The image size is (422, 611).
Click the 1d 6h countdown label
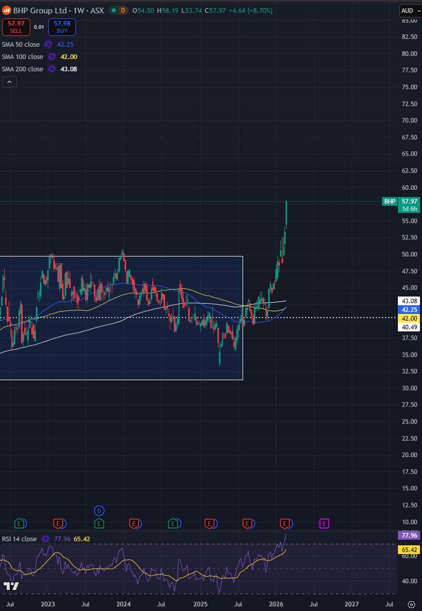(408, 209)
